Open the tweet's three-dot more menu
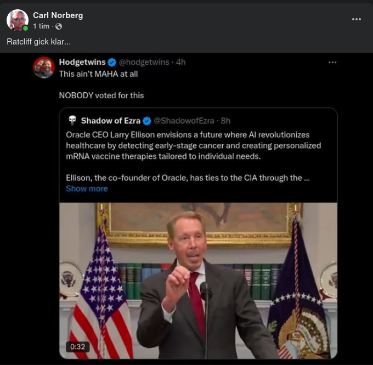Image resolution: width=373 pixels, height=365 pixels. click(332, 63)
